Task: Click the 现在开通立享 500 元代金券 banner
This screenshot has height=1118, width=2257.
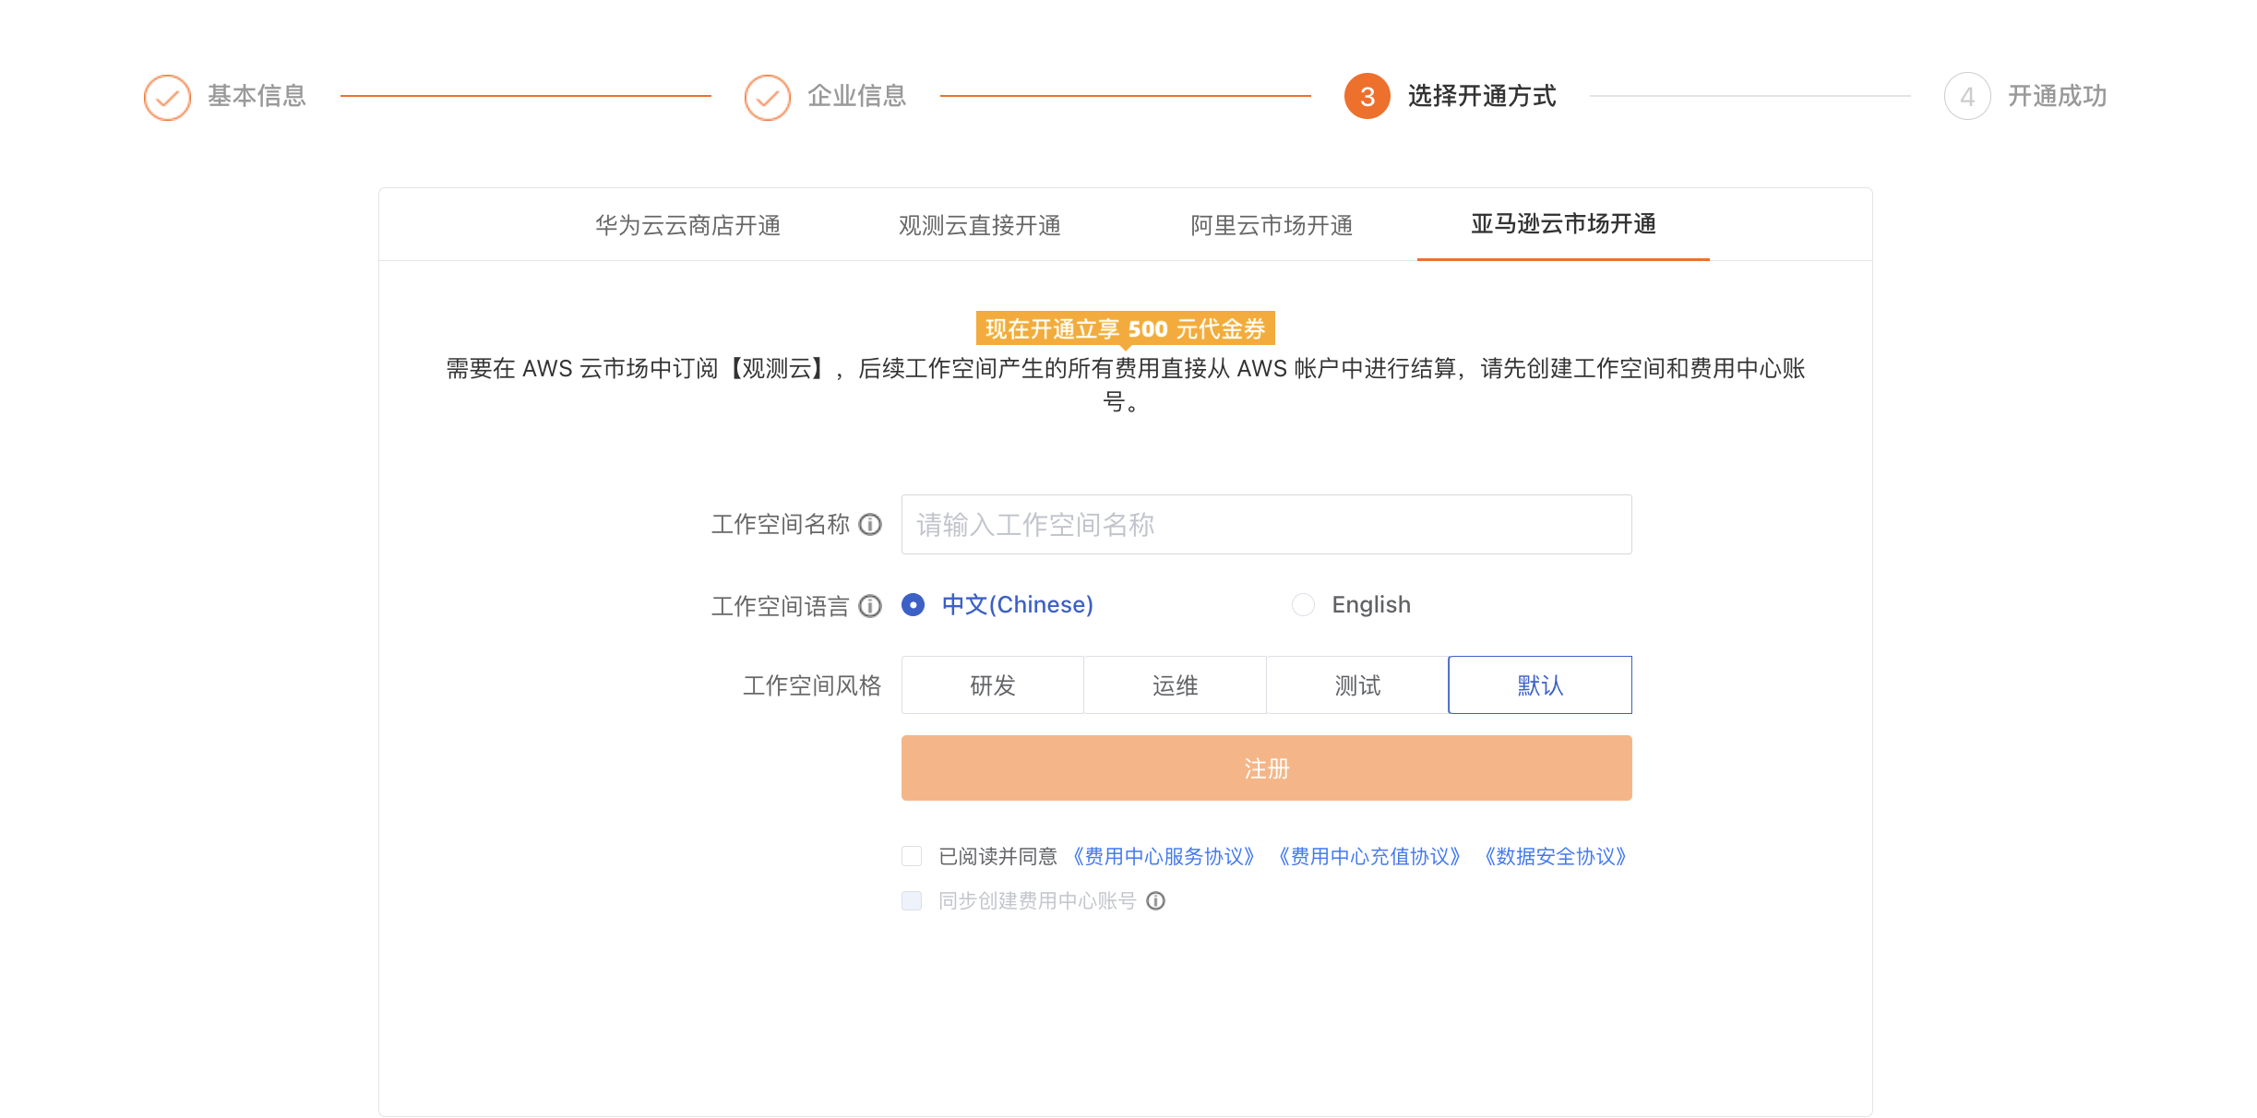Action: [x=1125, y=328]
